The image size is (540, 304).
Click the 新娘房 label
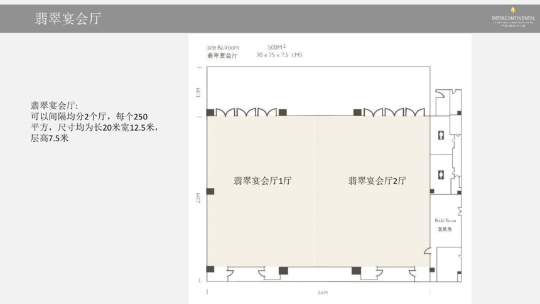(445, 229)
